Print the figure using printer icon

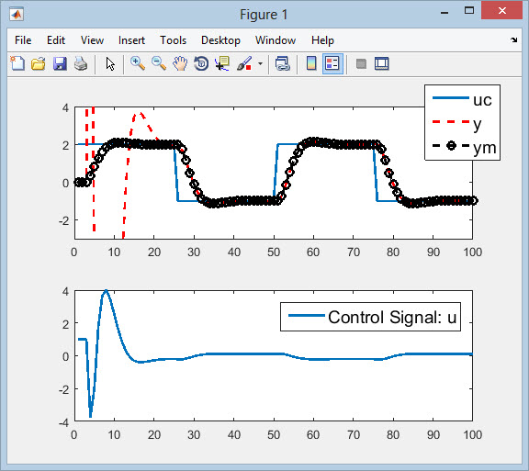pos(81,63)
